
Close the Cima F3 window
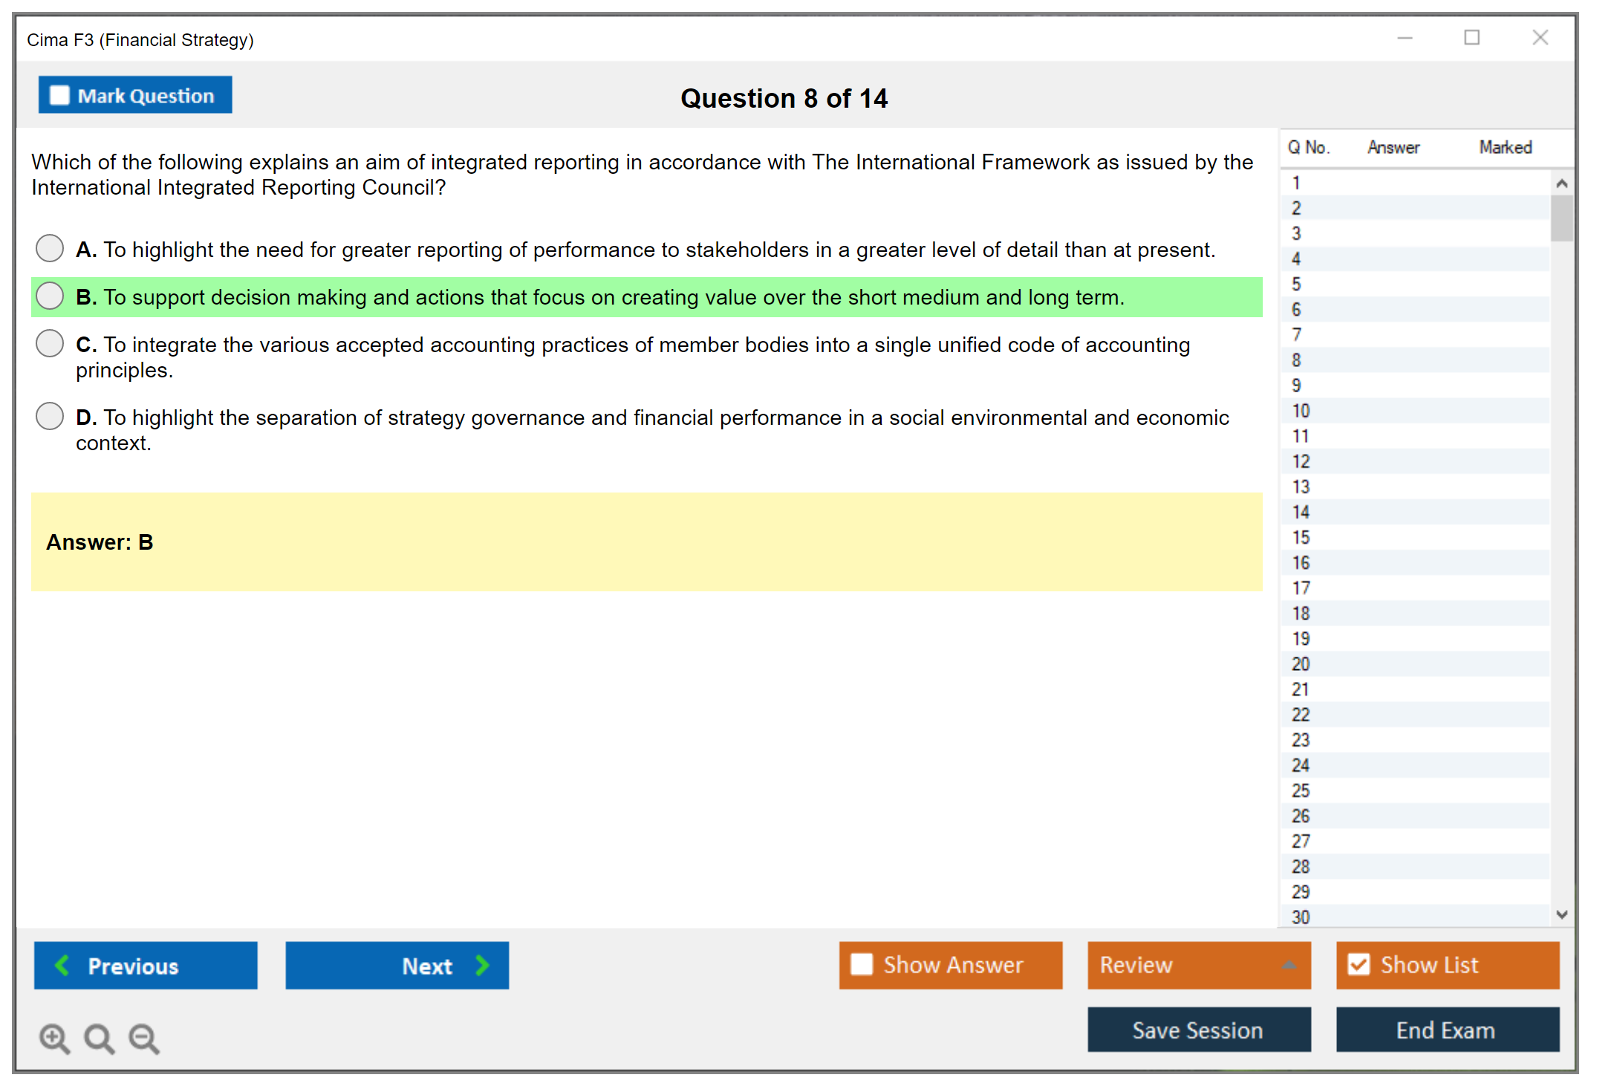coord(1540,38)
